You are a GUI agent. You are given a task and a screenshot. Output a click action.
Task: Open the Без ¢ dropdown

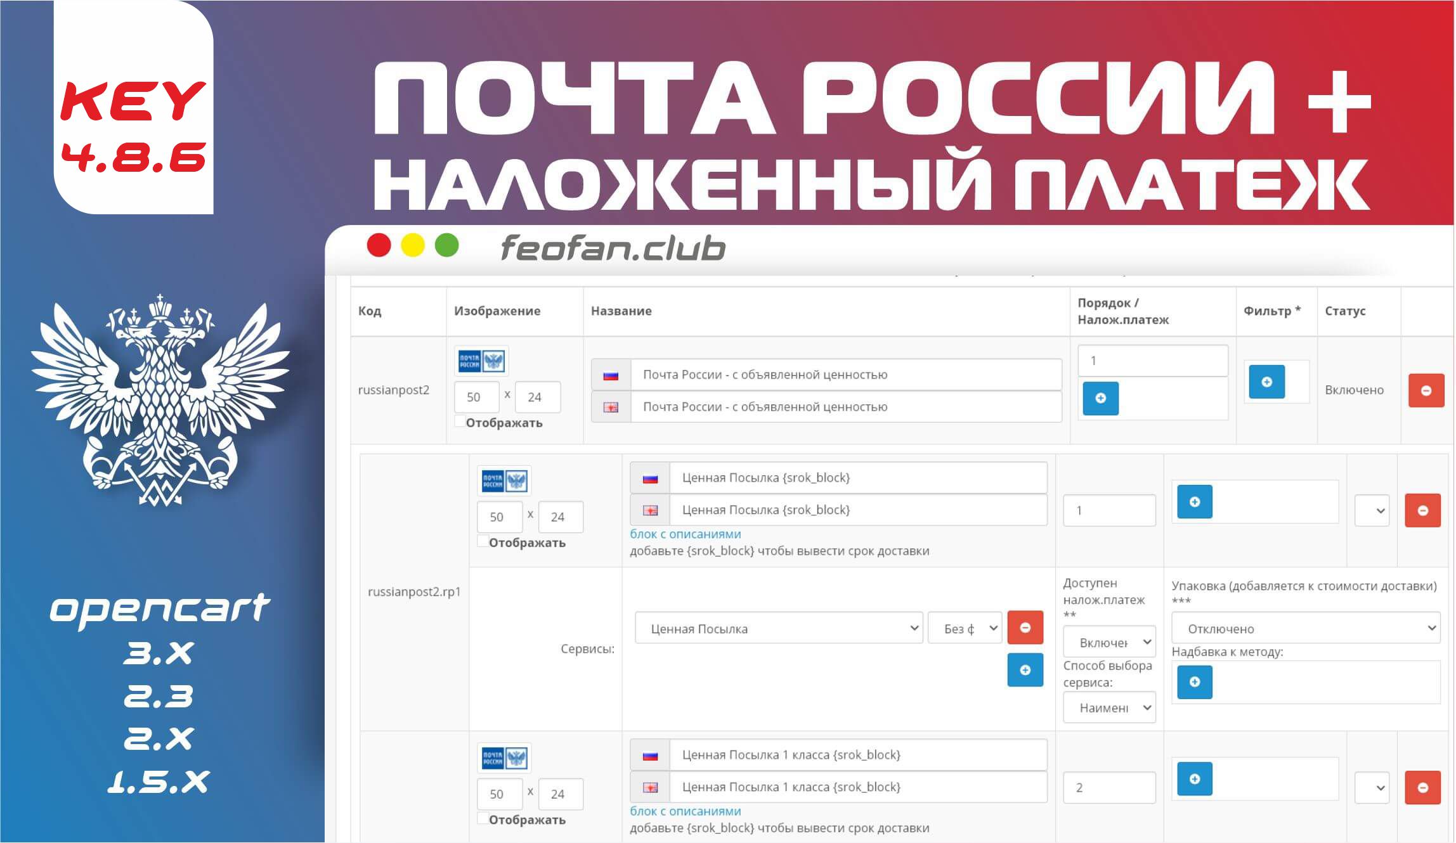pyautogui.click(x=965, y=628)
